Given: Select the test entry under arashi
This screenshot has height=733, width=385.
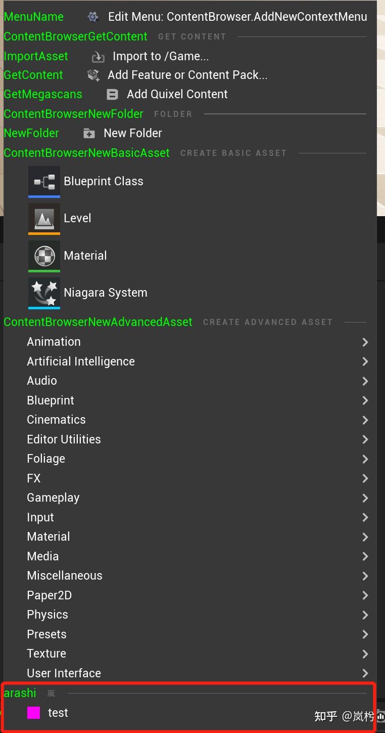Looking at the screenshot, I should [58, 713].
